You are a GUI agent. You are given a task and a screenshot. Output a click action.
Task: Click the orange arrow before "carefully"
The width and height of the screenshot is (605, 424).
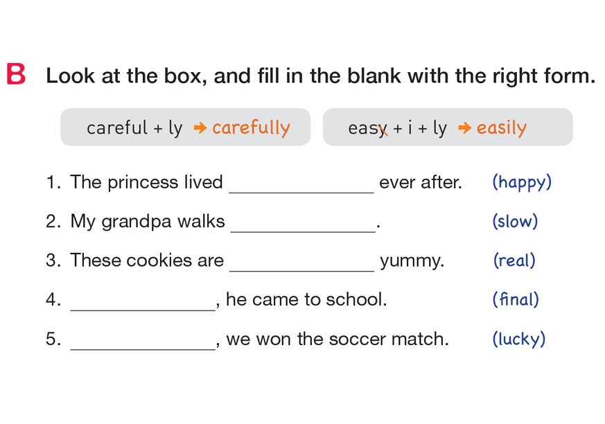[200, 128]
